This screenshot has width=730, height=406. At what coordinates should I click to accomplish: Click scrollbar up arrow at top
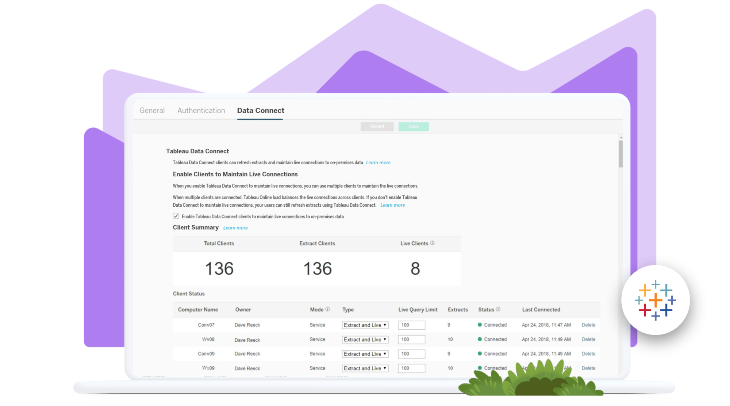[x=621, y=138]
